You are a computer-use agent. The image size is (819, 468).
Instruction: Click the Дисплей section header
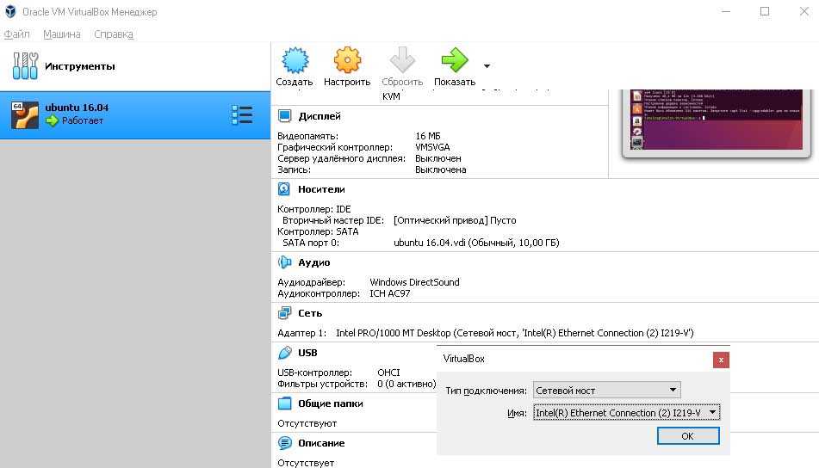click(319, 116)
